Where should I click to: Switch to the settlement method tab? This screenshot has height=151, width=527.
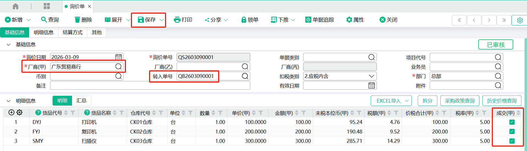coord(73,32)
